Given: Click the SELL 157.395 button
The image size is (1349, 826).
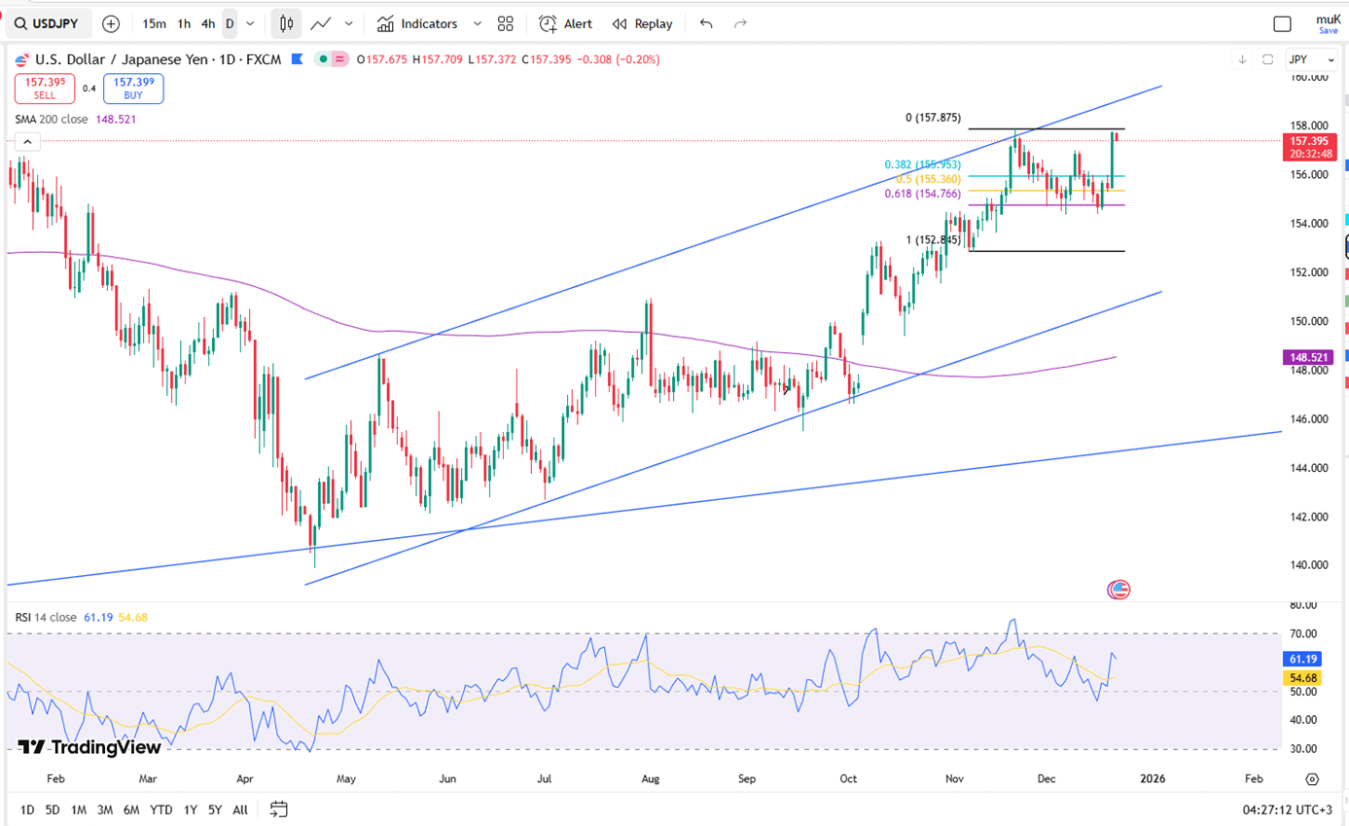Looking at the screenshot, I should 45,89.
